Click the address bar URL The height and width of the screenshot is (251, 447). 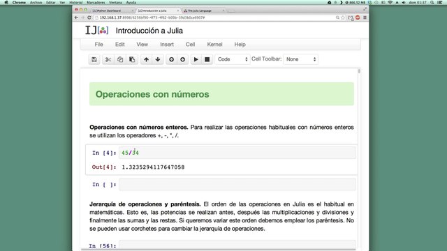click(x=152, y=17)
